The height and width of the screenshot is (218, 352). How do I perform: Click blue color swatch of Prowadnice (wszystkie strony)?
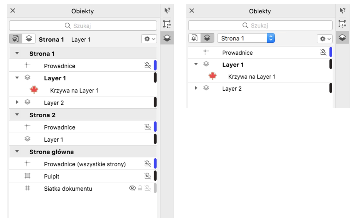tap(155, 164)
